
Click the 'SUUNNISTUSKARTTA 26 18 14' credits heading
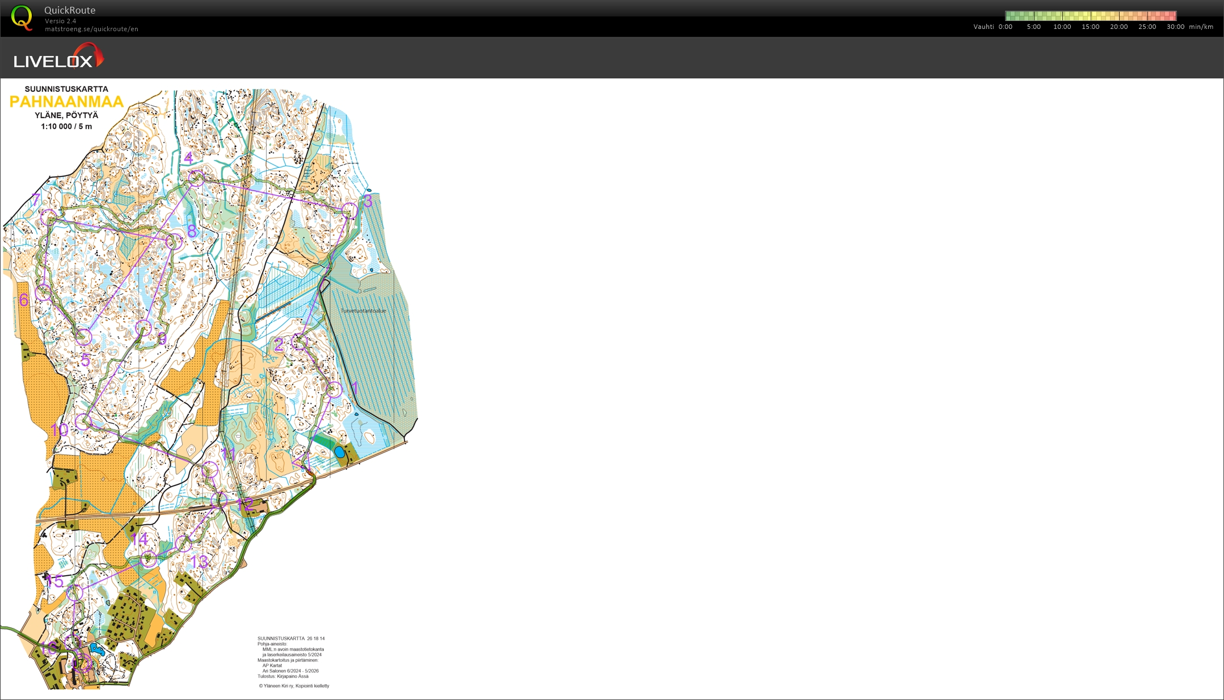coord(291,639)
